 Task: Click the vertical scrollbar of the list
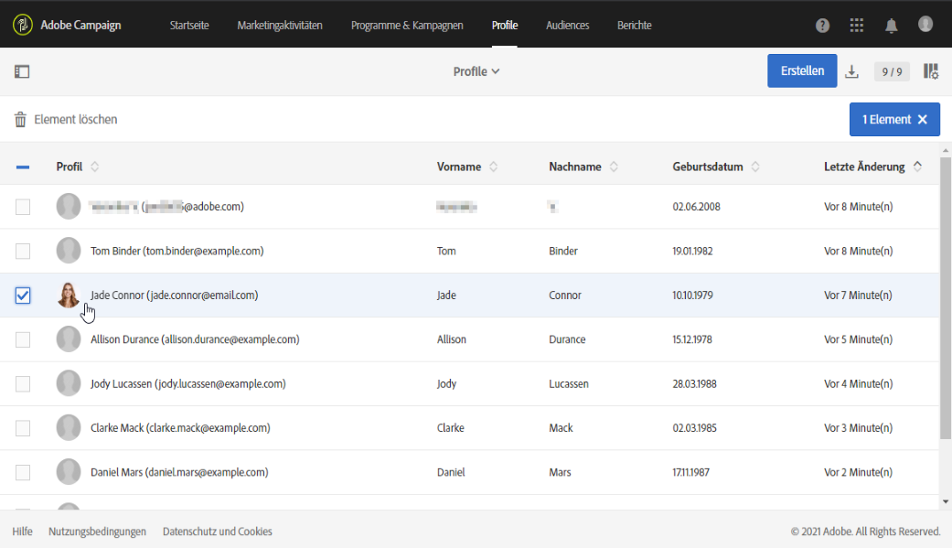point(945,302)
